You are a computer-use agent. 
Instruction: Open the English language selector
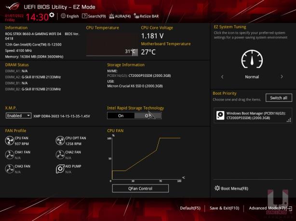[x=70, y=16]
